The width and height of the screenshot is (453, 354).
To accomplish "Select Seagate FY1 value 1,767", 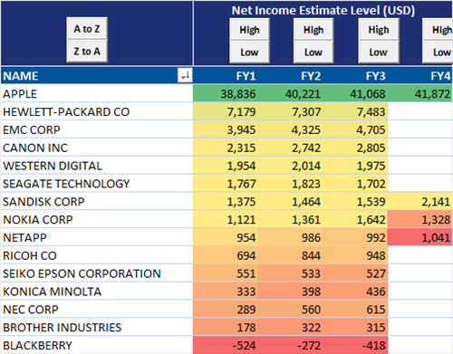I will coord(226,184).
